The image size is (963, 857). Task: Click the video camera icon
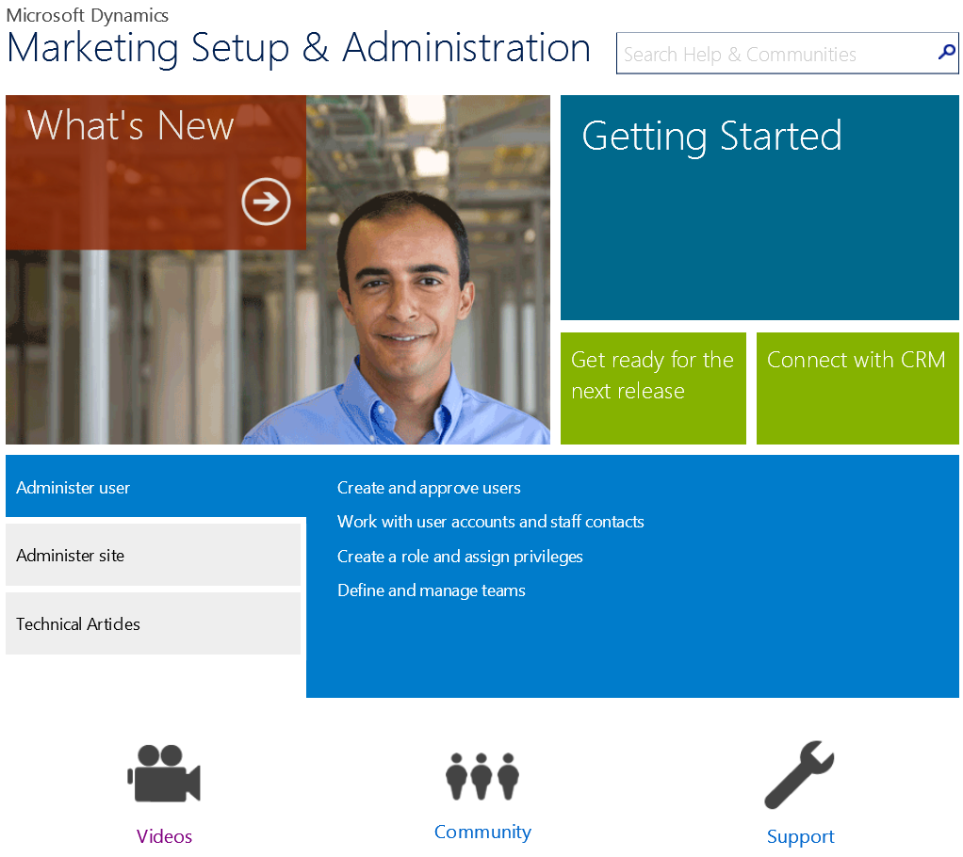tap(164, 773)
